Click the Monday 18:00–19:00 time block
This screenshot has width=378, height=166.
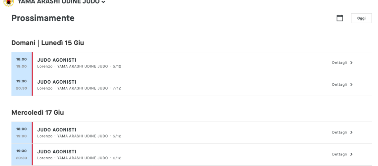(x=22, y=63)
